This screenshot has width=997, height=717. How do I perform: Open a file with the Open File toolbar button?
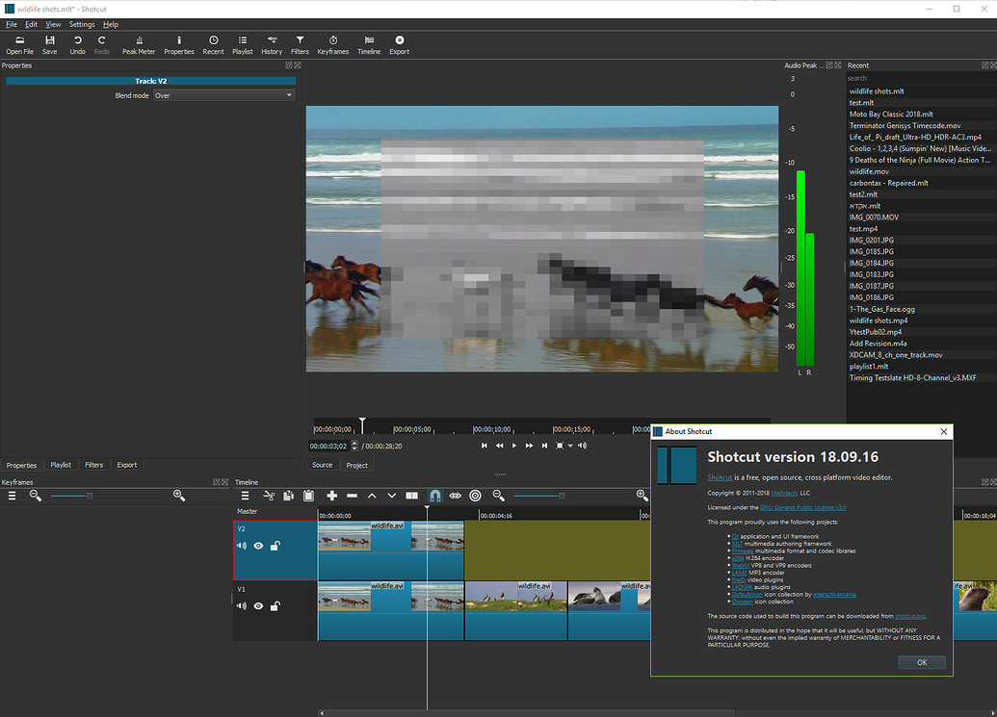[x=19, y=45]
